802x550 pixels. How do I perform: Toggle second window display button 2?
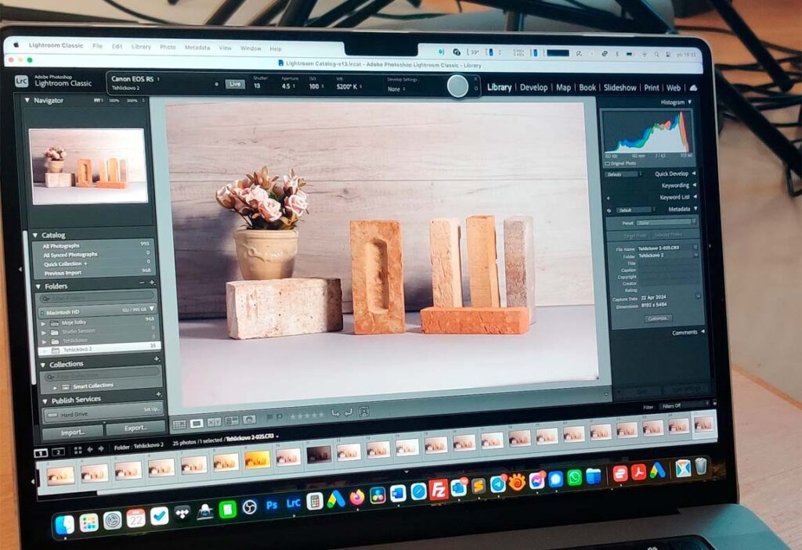(58, 452)
